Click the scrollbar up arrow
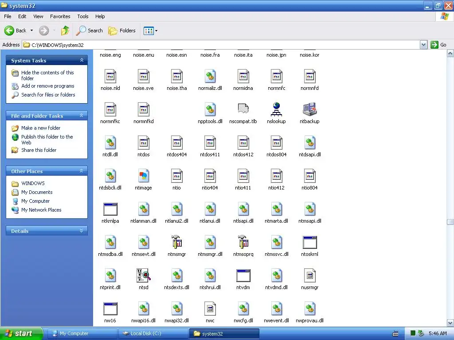The image size is (454, 340). (450, 54)
